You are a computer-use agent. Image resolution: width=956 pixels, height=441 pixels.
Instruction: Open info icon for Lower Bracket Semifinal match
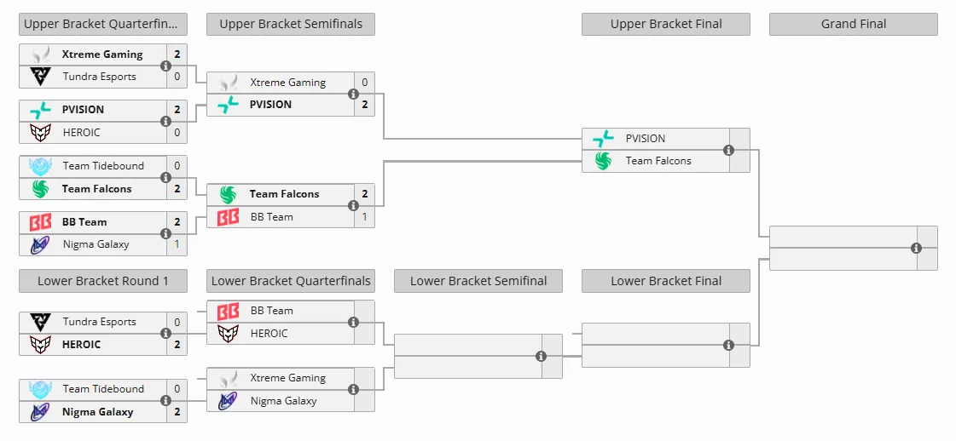click(541, 357)
